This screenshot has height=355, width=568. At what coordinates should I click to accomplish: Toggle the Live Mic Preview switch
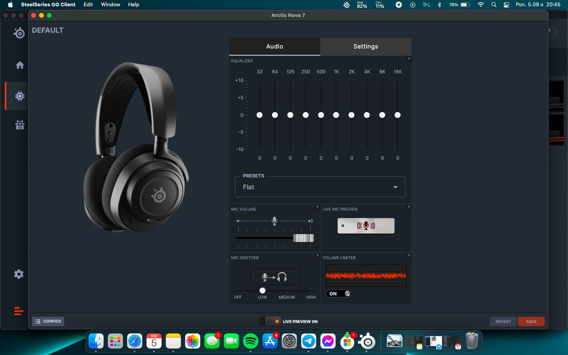pyautogui.click(x=366, y=226)
